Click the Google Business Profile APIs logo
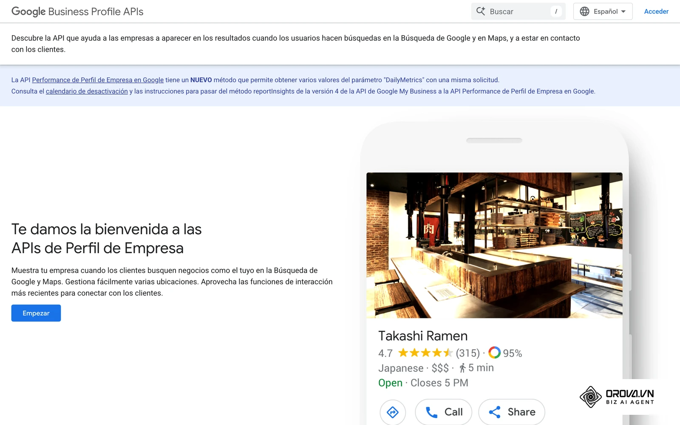Image resolution: width=680 pixels, height=425 pixels. [77, 11]
